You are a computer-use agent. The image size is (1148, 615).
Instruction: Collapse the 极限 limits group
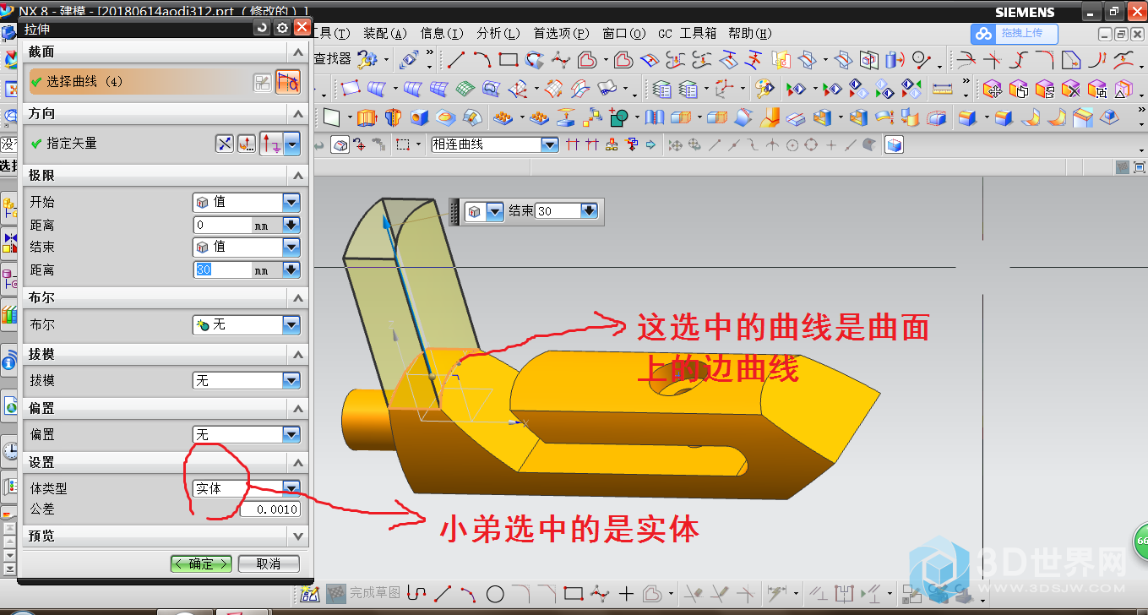pos(297,176)
